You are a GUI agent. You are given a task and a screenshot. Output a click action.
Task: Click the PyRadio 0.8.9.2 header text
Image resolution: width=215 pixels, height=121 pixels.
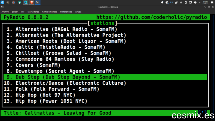tap(26, 17)
